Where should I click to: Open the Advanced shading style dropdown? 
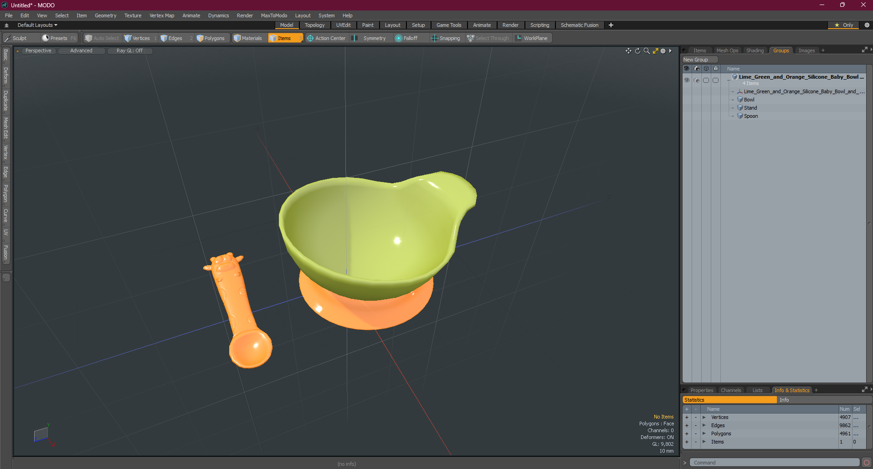[x=81, y=51]
